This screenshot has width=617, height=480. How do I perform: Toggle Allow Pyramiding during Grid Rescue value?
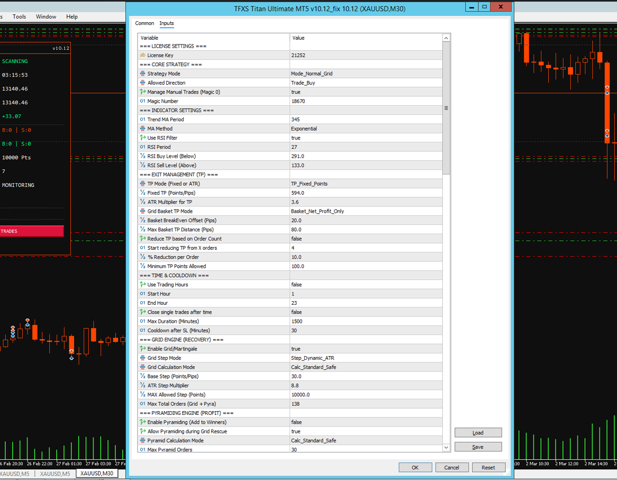[x=366, y=432]
